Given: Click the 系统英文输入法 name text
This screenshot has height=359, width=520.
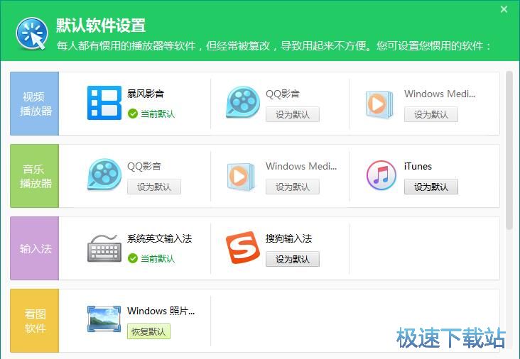Looking at the screenshot, I should click(160, 238).
